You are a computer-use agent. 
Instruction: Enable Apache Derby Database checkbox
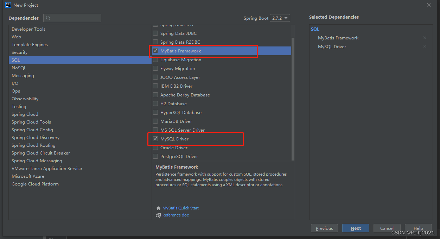click(155, 95)
